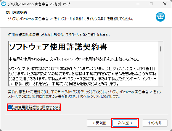Close the setup wizard with the X
Image resolution: width=172 pixels, height=131 pixels.
(165, 4)
